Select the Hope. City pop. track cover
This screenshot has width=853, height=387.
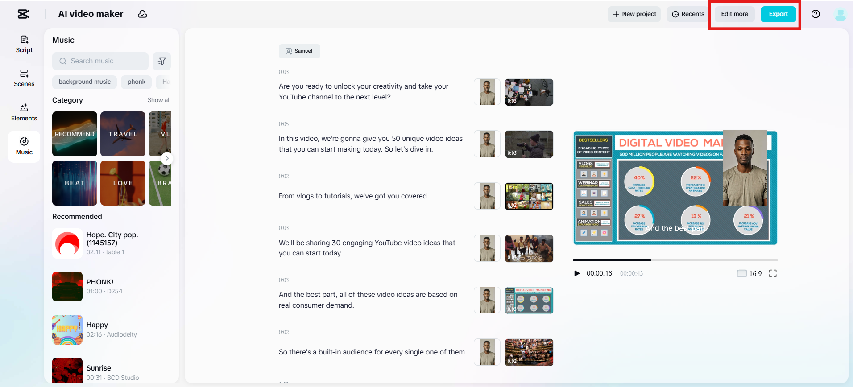pos(67,243)
